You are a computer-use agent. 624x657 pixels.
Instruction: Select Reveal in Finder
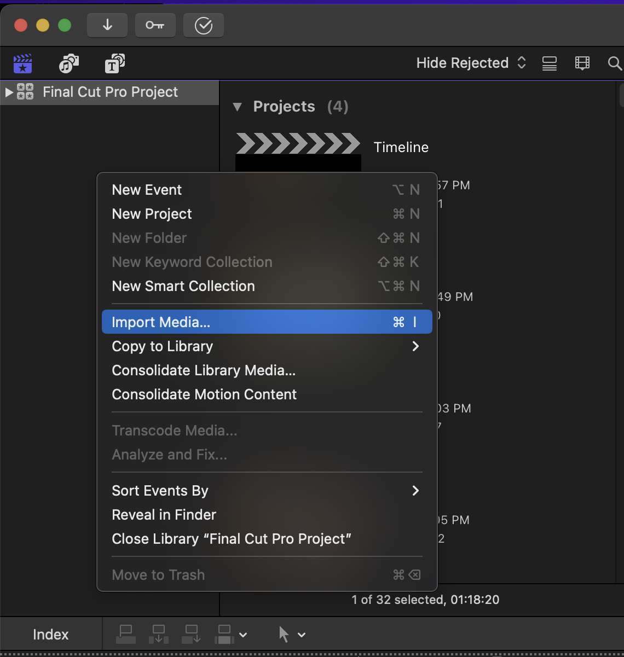(x=267, y=515)
